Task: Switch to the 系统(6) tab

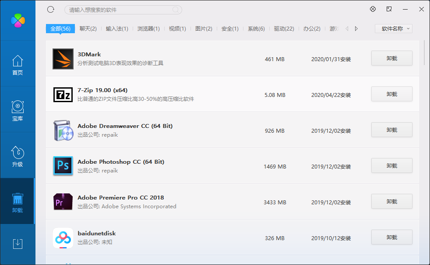Action: click(x=256, y=29)
